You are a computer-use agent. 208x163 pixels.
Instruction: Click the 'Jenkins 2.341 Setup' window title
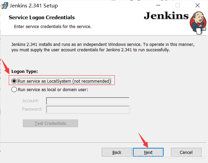(34, 6)
